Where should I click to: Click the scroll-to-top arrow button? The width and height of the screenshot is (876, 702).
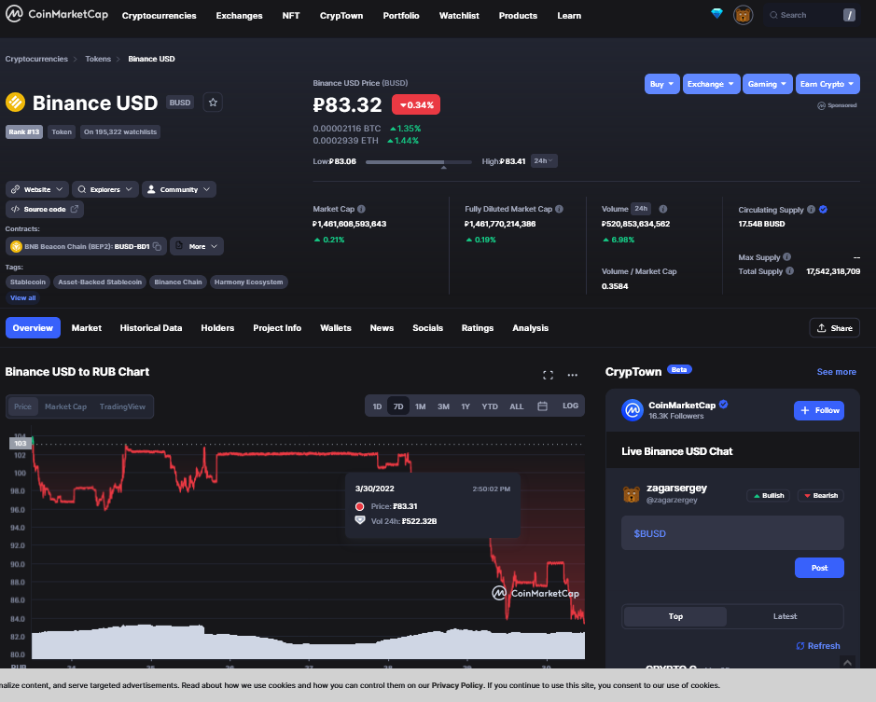click(847, 662)
